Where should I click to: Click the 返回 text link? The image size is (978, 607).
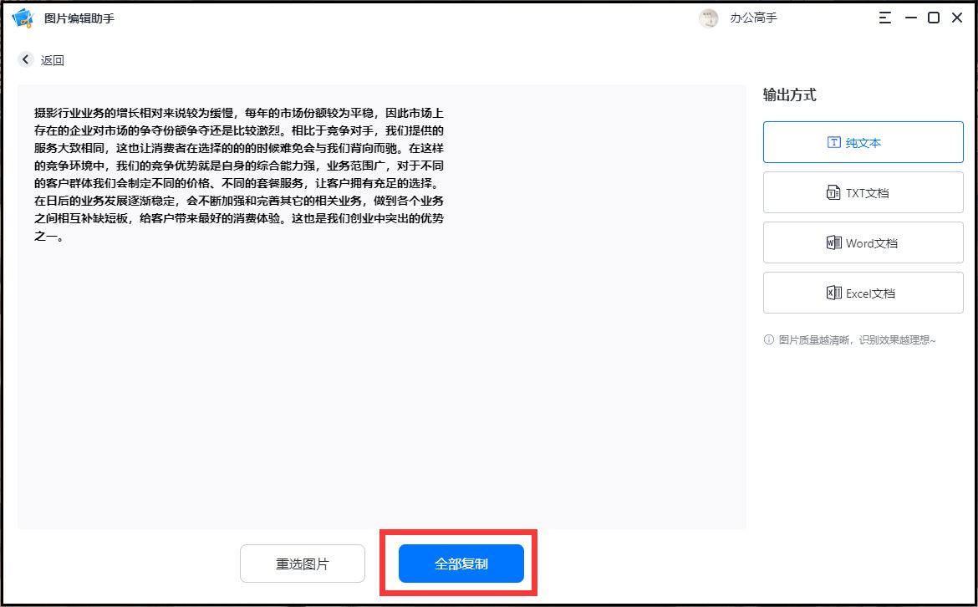click(x=53, y=60)
